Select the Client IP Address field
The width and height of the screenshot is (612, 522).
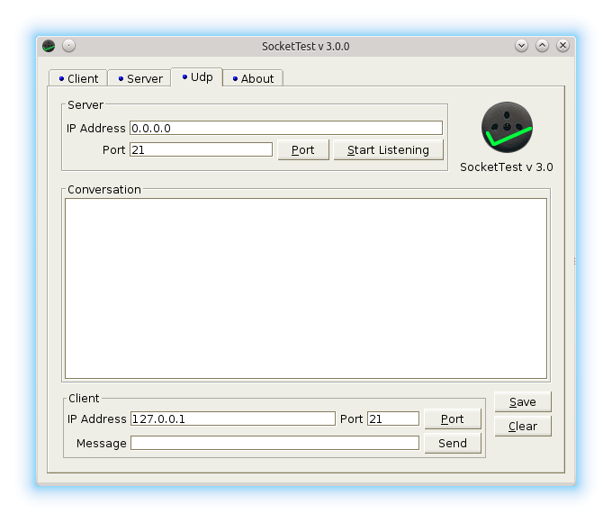232,418
